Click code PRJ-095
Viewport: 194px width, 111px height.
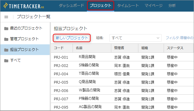61,107
